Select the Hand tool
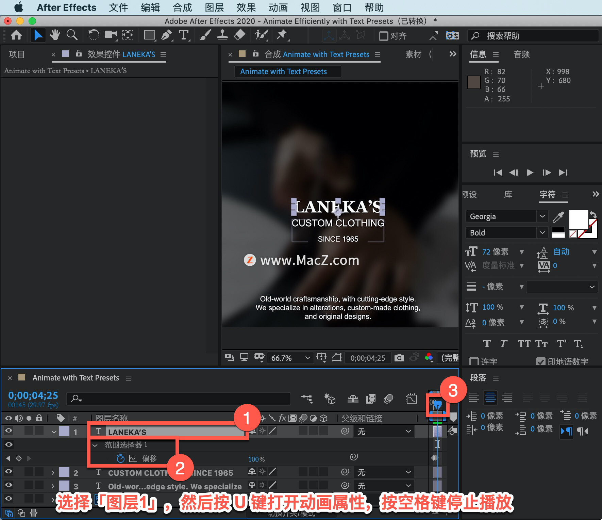This screenshot has width=602, height=520. (55, 35)
